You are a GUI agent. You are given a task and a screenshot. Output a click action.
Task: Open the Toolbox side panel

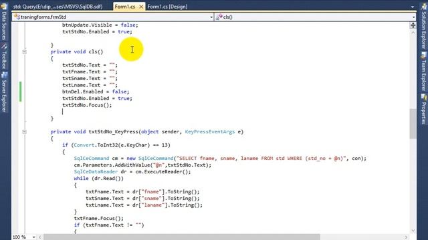4,56
